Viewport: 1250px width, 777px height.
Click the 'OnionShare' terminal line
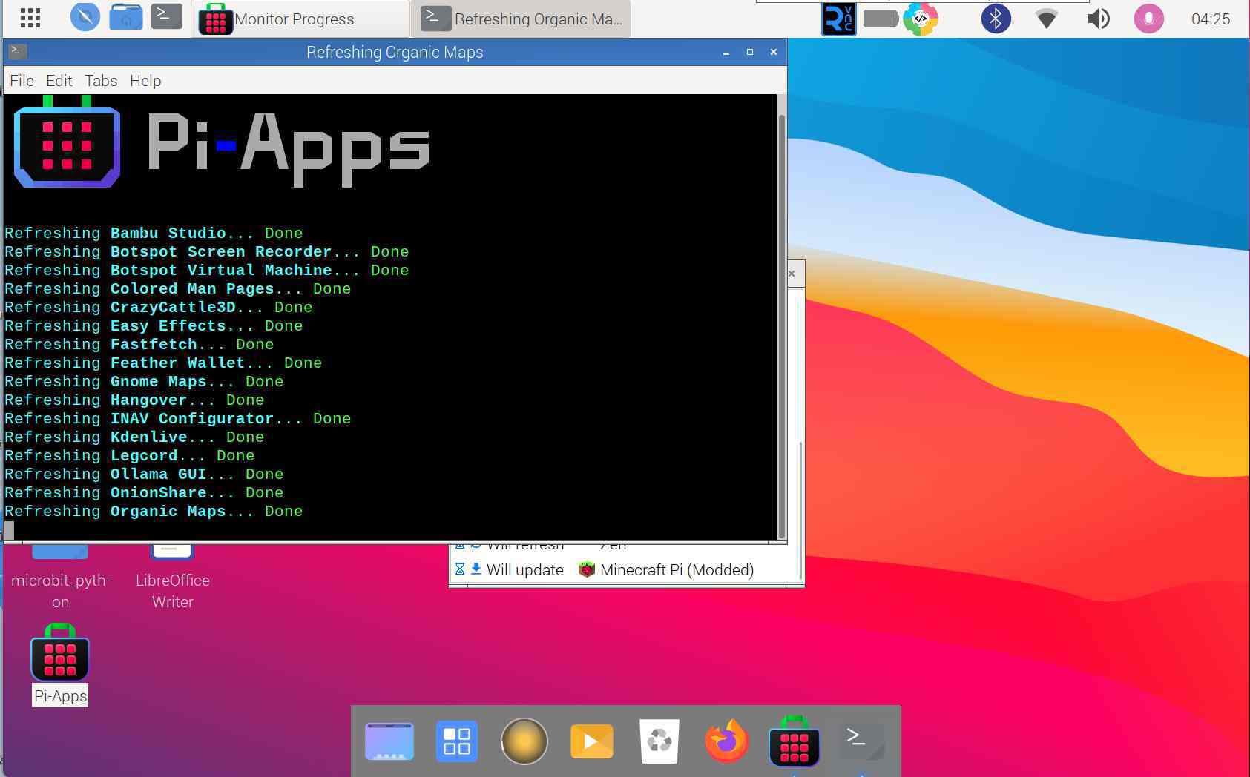pyautogui.click(x=144, y=492)
